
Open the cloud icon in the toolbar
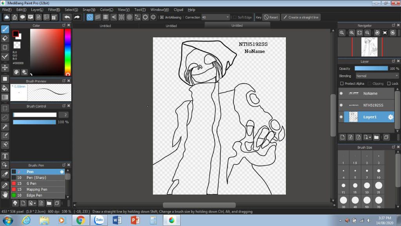tap(7, 17)
